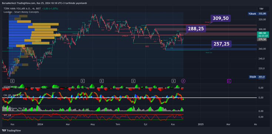Click the green 282,50 current price label
272x134 pixels.
coord(263,34)
